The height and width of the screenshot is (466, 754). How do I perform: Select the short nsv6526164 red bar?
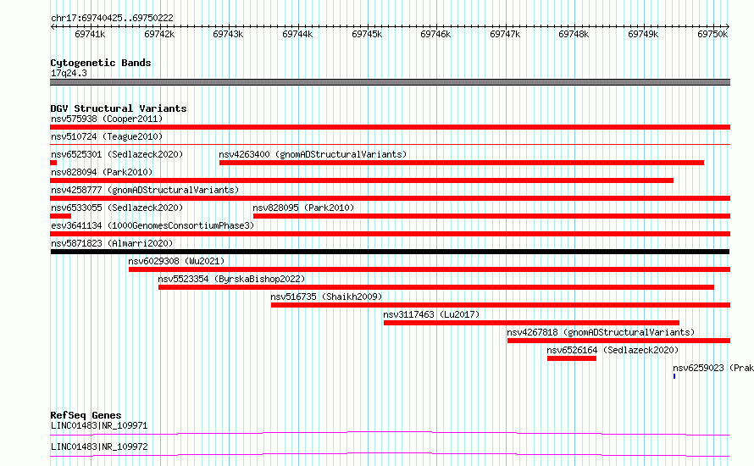point(572,358)
